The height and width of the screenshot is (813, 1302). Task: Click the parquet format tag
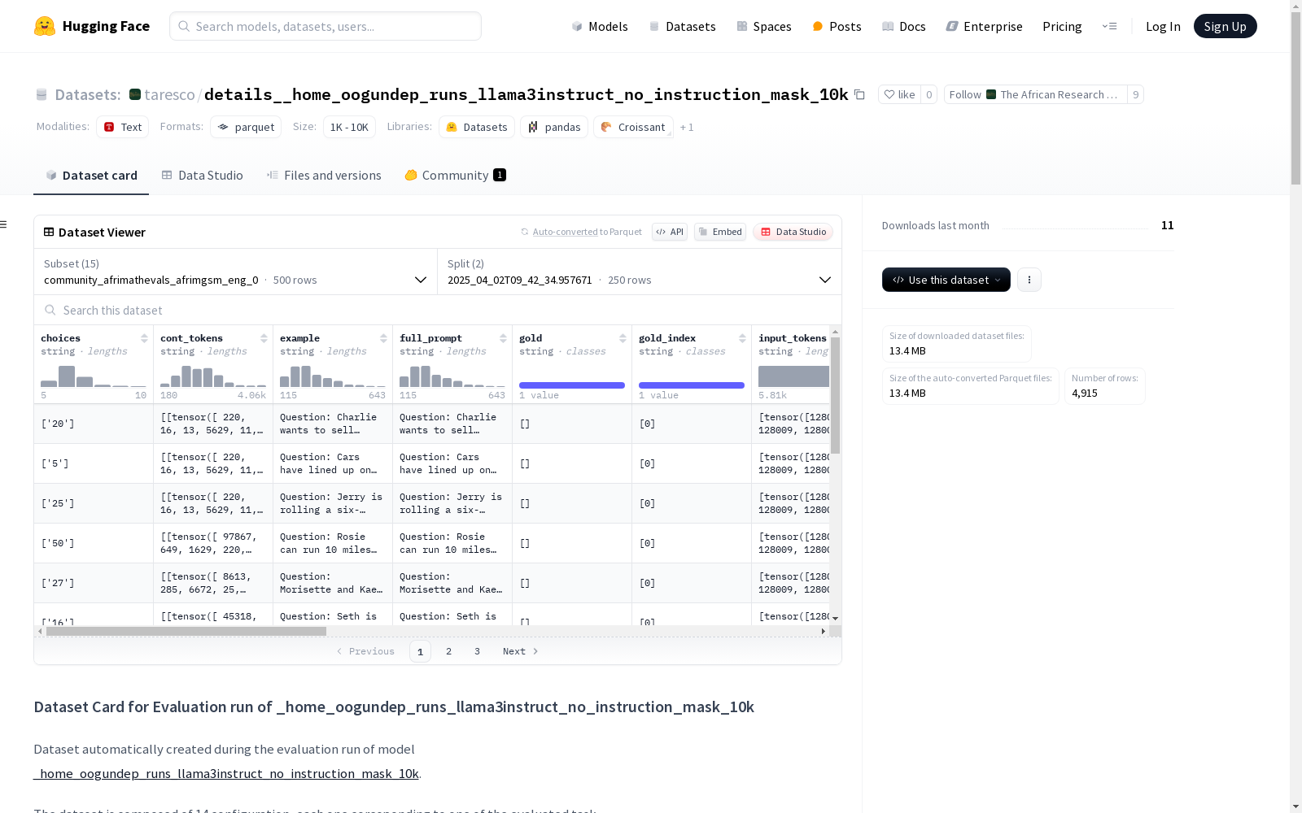point(246,127)
